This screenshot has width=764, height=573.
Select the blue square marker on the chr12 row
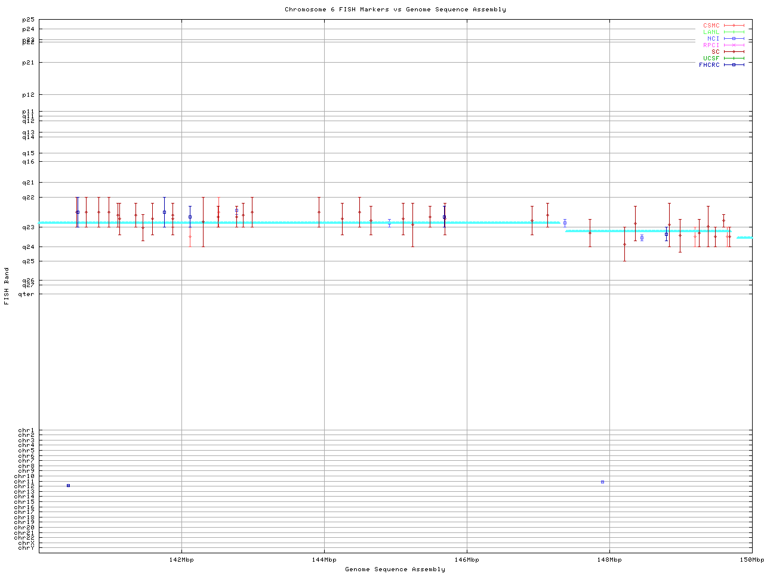coord(68,486)
